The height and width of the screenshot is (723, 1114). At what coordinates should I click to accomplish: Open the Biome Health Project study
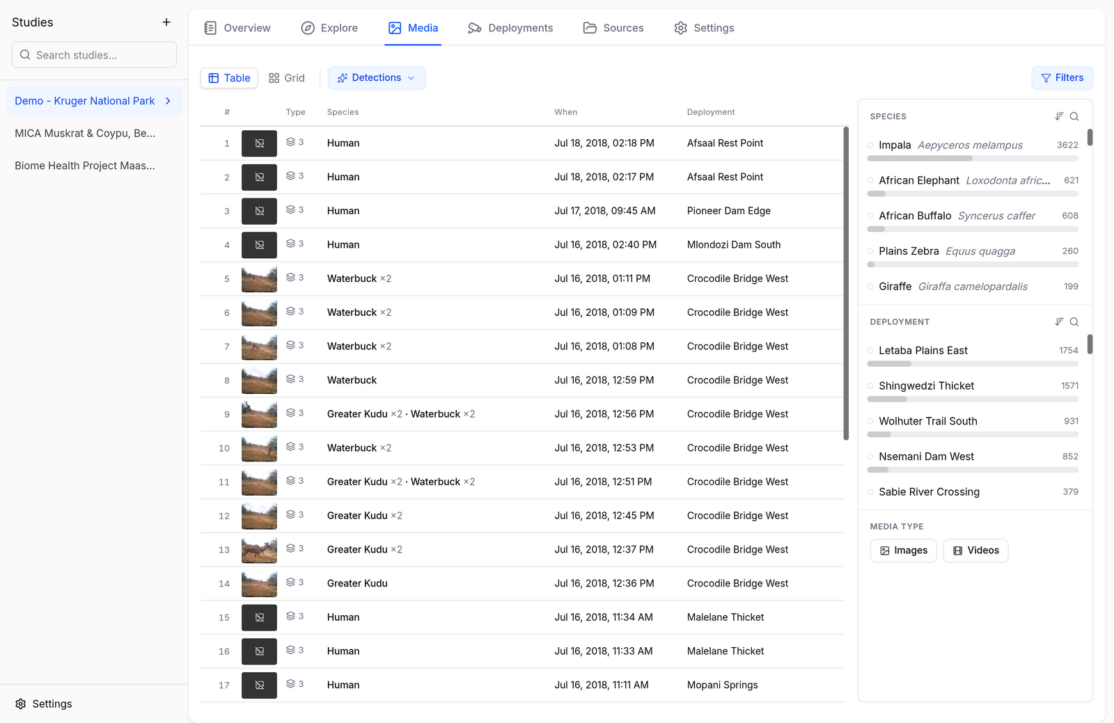(x=85, y=166)
